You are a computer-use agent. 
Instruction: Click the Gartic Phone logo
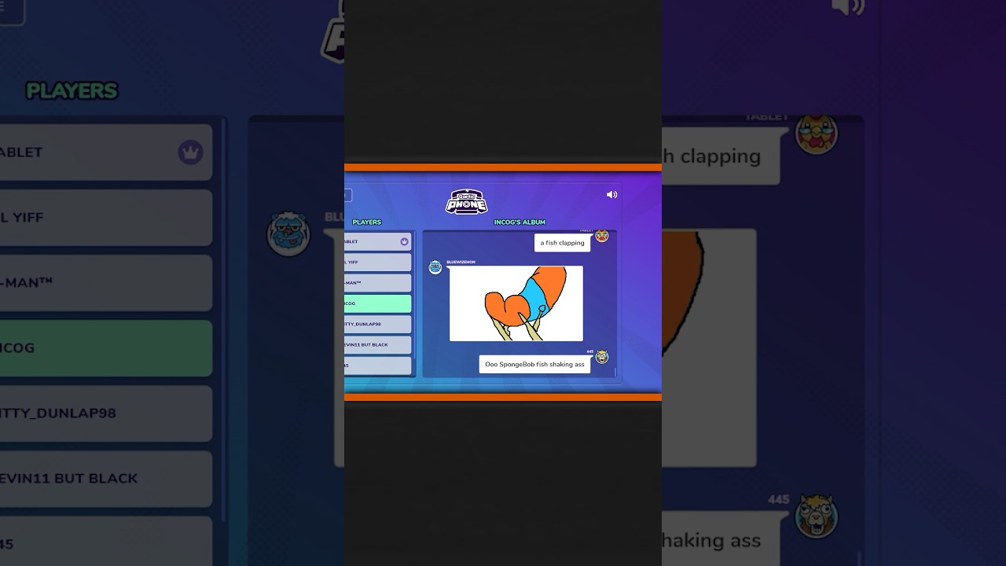467,202
